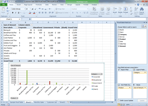Switch to the Monthly Sales sheet
Image resolution: width=148 pixels, height=106 pixels.
tap(39, 102)
